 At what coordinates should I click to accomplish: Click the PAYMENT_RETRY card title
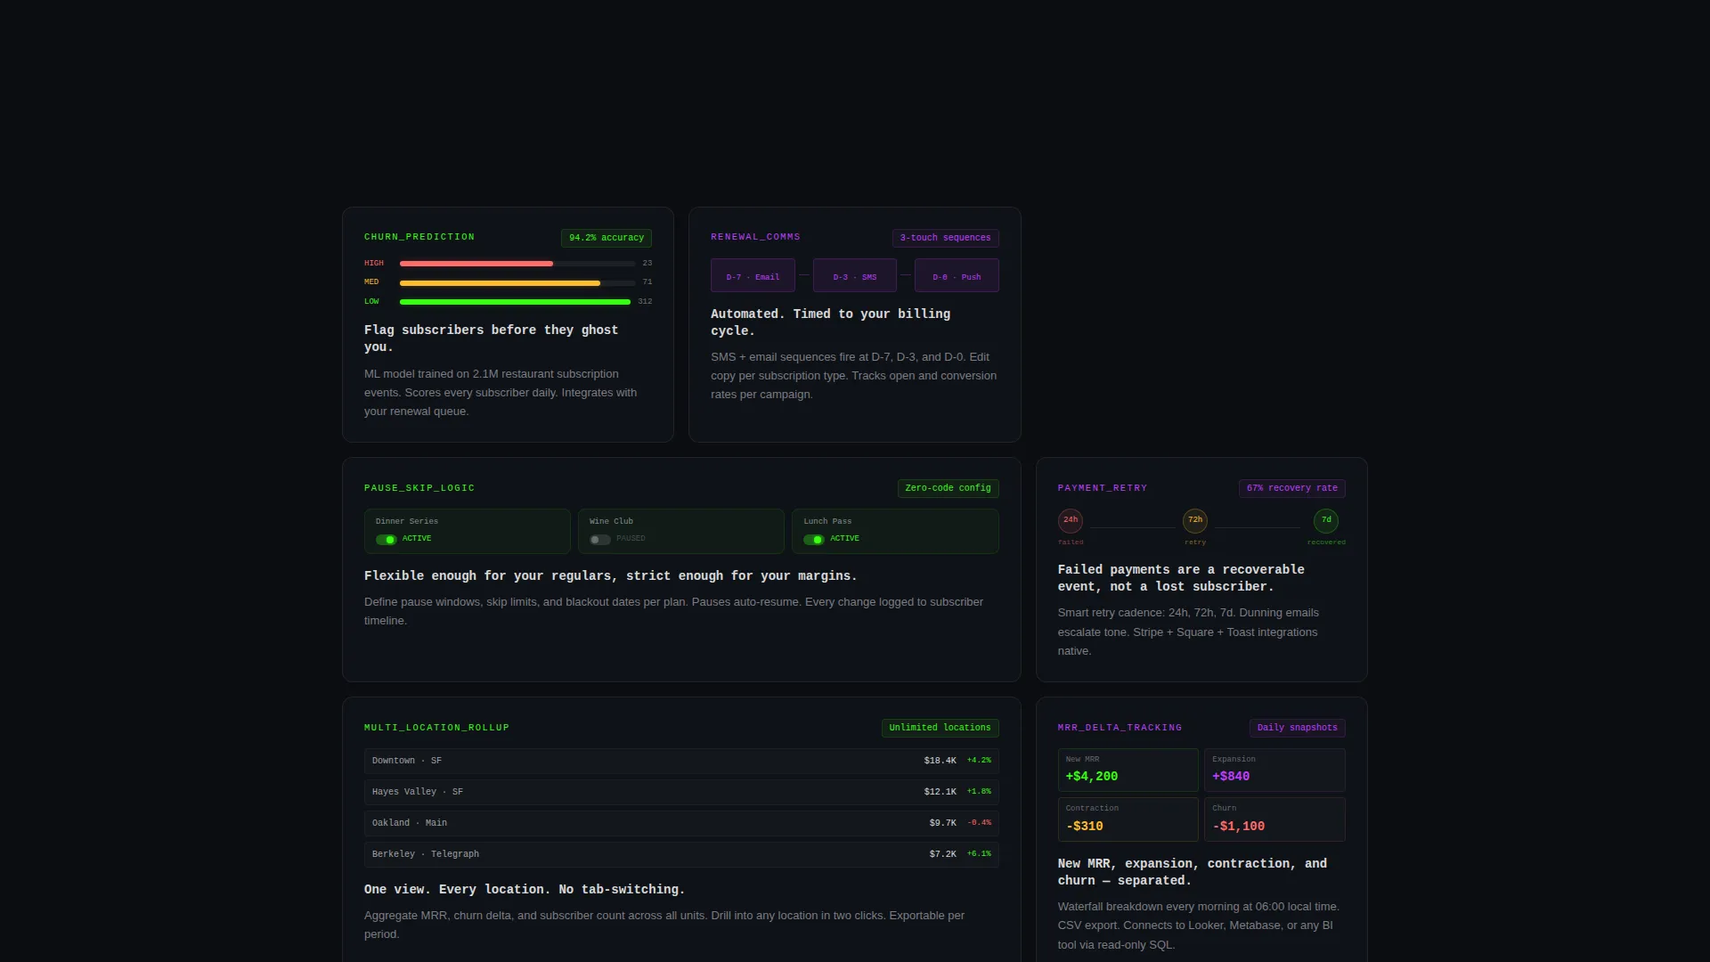(1103, 488)
